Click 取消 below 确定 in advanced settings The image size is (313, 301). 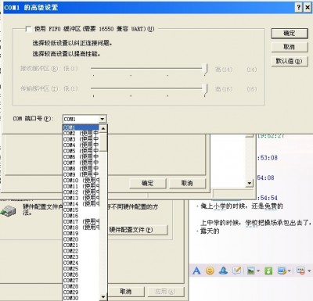(290, 47)
